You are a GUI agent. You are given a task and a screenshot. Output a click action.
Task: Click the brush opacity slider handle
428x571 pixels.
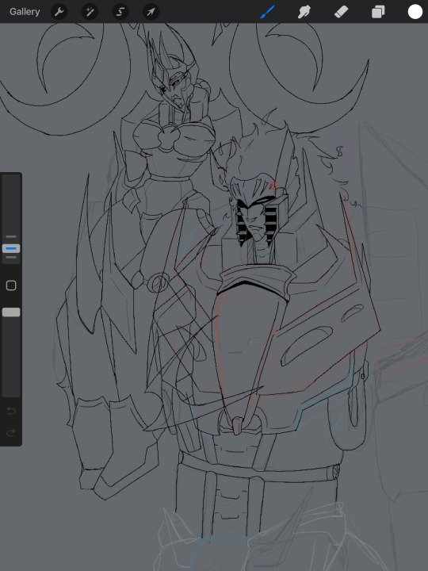click(11, 312)
